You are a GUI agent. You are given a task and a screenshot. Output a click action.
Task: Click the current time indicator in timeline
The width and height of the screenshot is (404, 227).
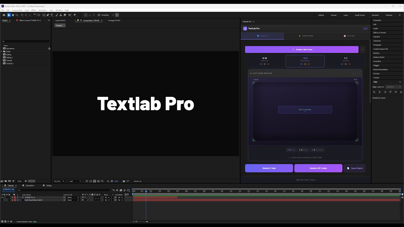[x=146, y=191]
